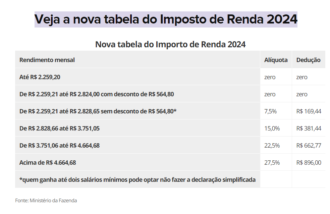Screen dimensions: 330x214
Task: Click the 'Fonte: Ministério da Fazenda' source text
Action: (46, 201)
